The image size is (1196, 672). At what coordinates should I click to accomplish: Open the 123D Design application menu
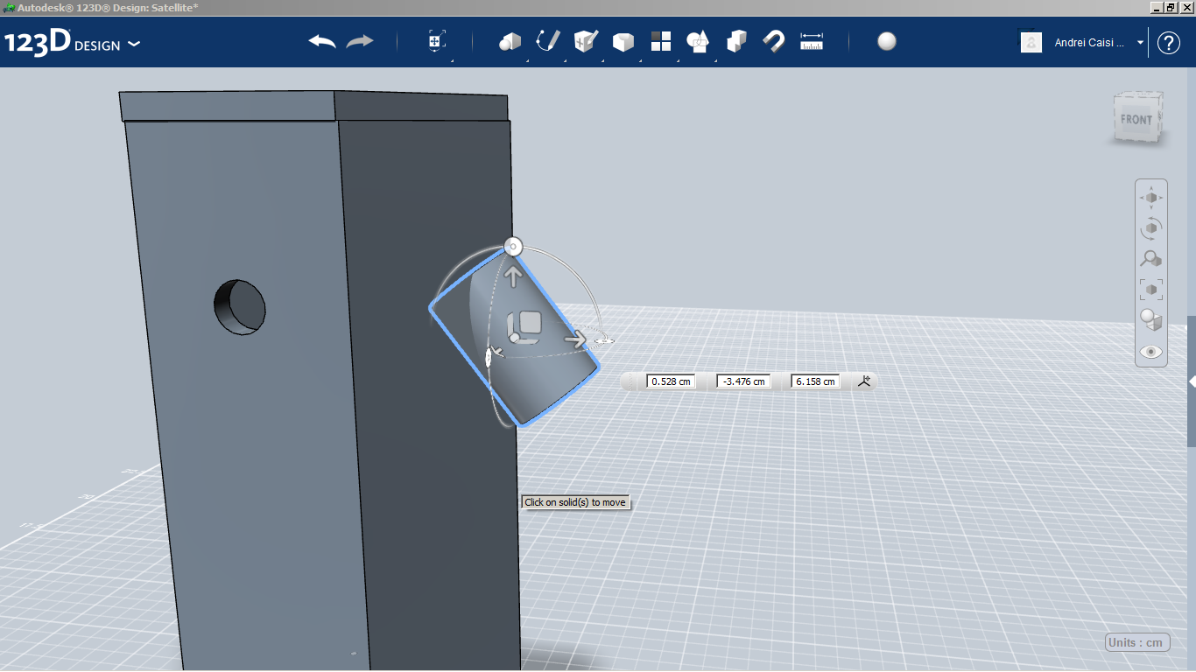(72, 43)
